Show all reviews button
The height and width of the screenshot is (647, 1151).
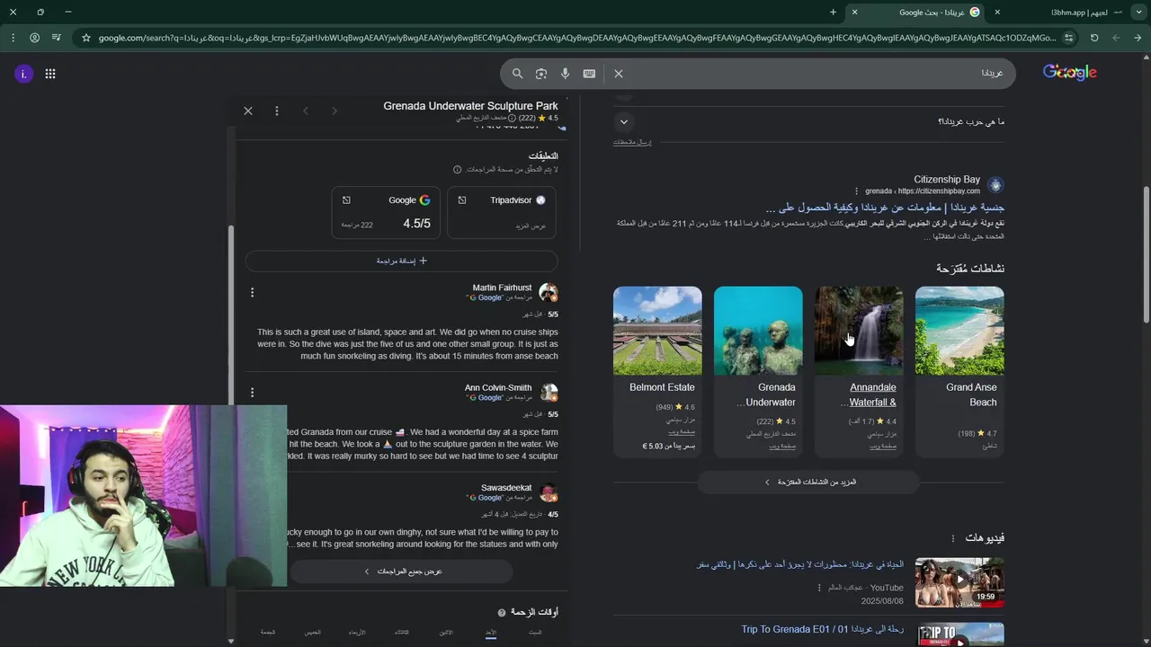[402, 572]
